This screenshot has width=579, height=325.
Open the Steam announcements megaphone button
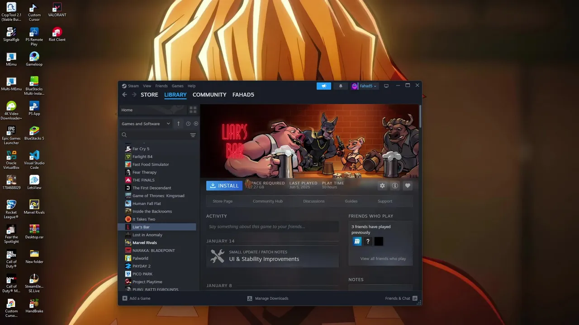pyautogui.click(x=323, y=86)
